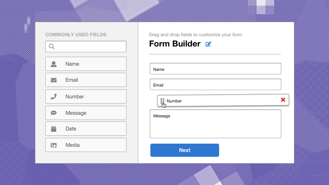Select the Date field in sidebar list
The height and width of the screenshot is (185, 329).
86,129
